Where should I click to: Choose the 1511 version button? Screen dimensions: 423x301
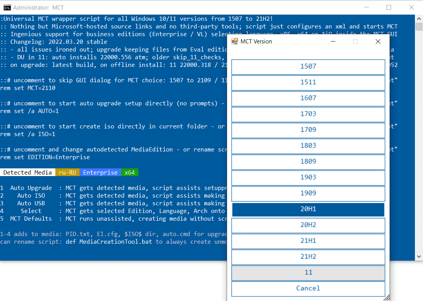pos(308,83)
